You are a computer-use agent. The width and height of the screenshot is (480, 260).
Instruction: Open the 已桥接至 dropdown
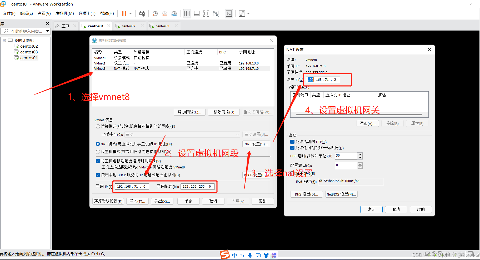pyautogui.click(x=182, y=134)
